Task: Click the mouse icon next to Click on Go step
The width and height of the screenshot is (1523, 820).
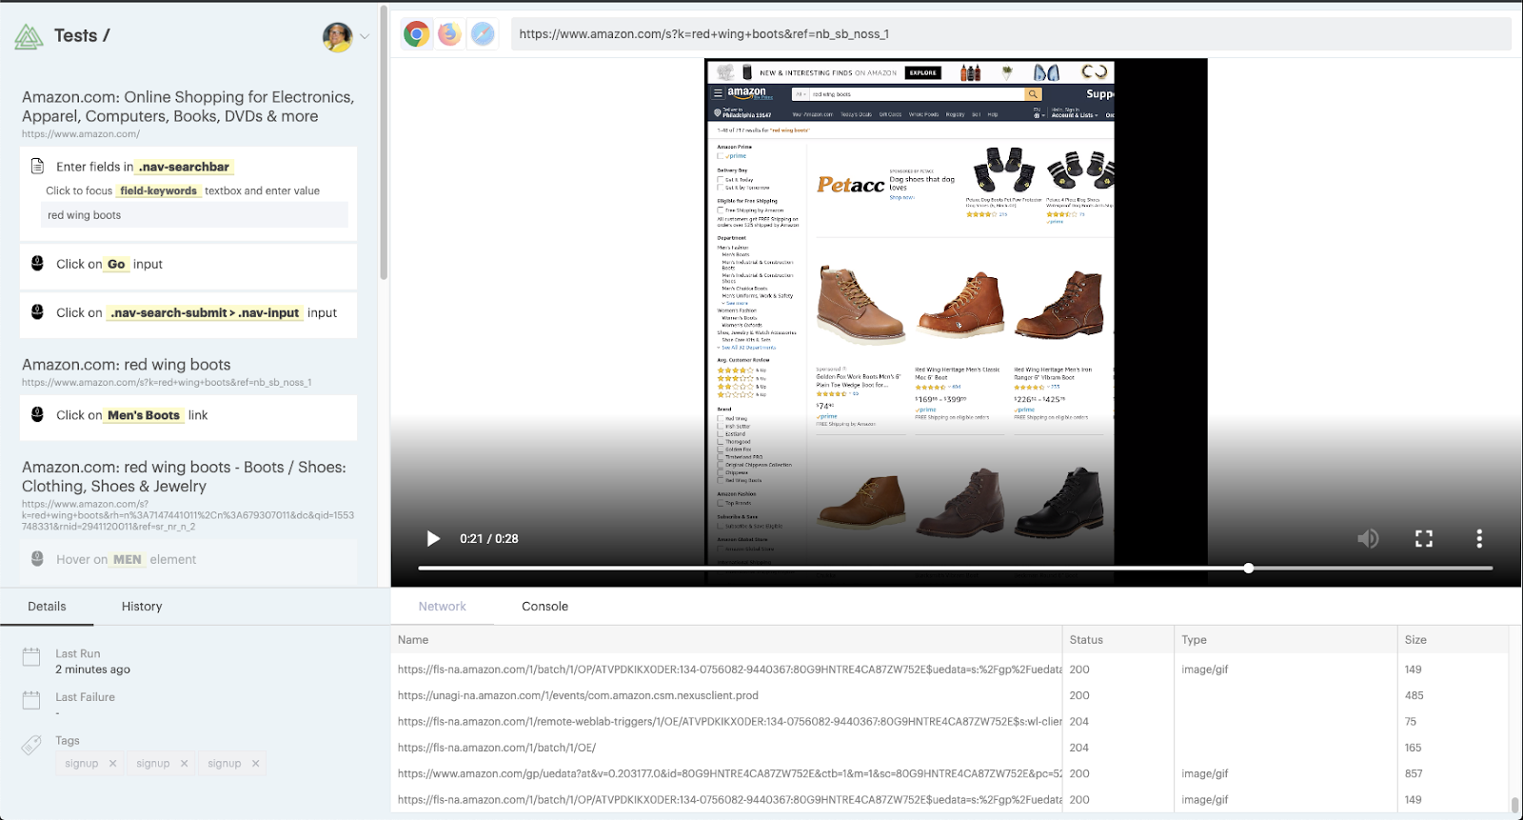Action: tap(37, 264)
